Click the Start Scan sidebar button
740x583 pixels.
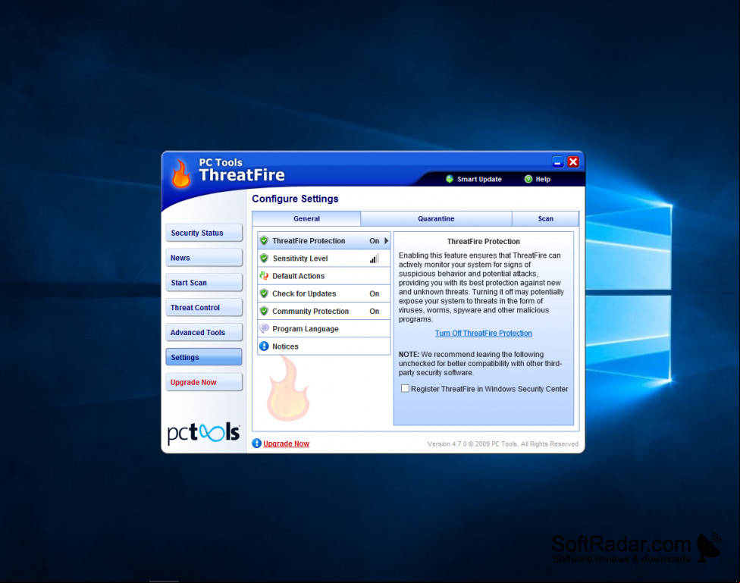point(204,283)
